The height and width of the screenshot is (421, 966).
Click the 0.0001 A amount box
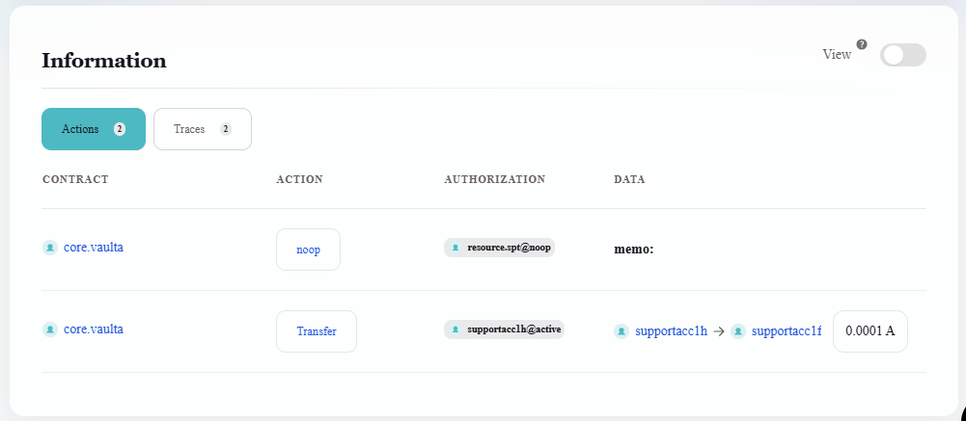click(x=870, y=331)
